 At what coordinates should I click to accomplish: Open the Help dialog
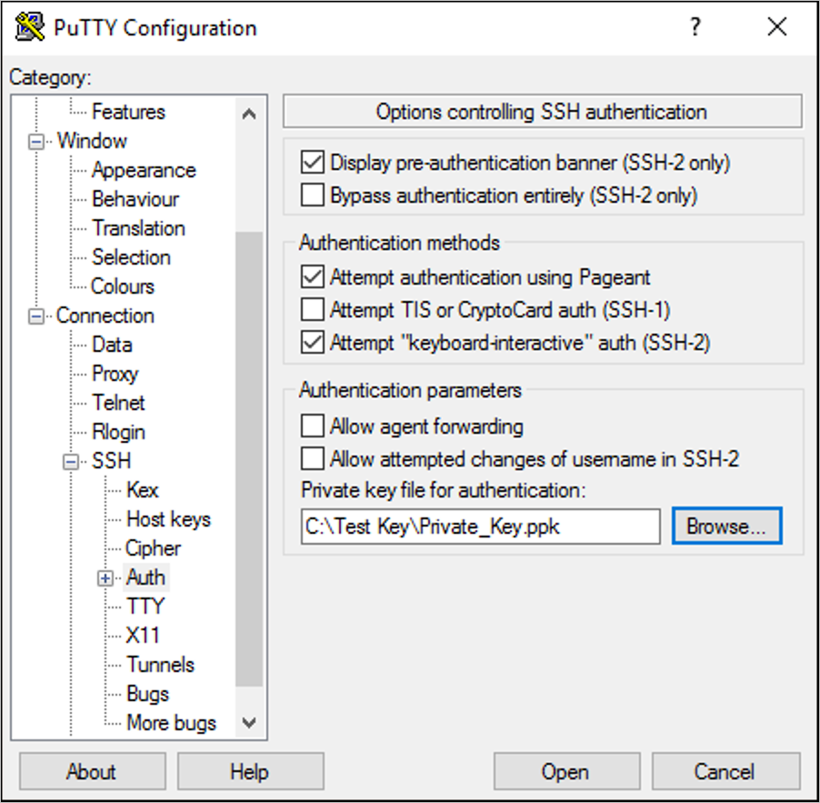[251, 771]
